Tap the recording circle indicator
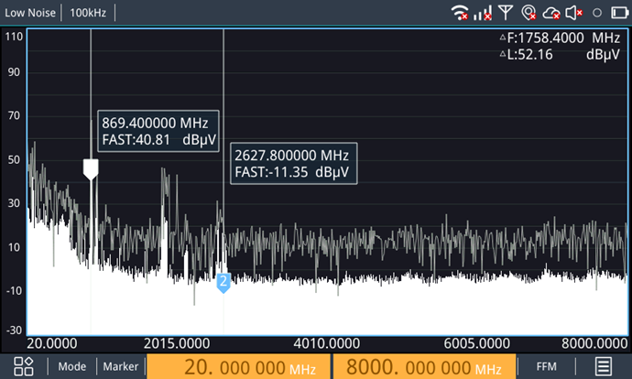The image size is (632, 379). pyautogui.click(x=597, y=13)
